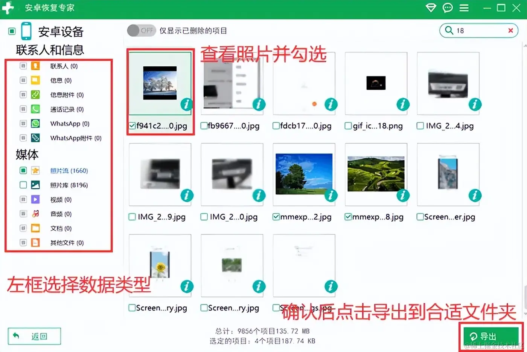Image resolution: width=527 pixels, height=352 pixels.
Task: Select the 联系人 (0) category label
Action: tap(64, 66)
